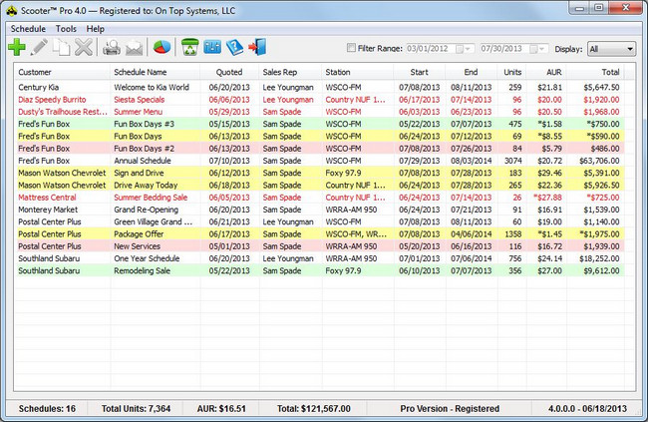Viewport: 648px width, 422px height.
Task: Sort by the AUR column header
Action: coord(546,72)
